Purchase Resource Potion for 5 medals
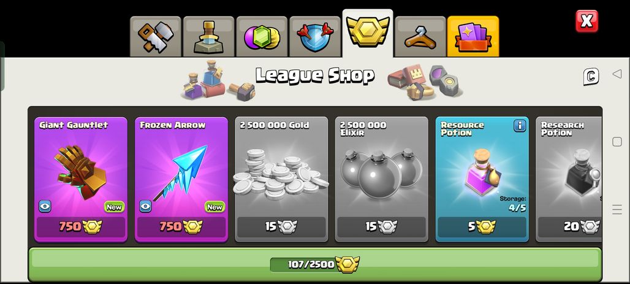The width and height of the screenshot is (630, 284). coord(482,227)
